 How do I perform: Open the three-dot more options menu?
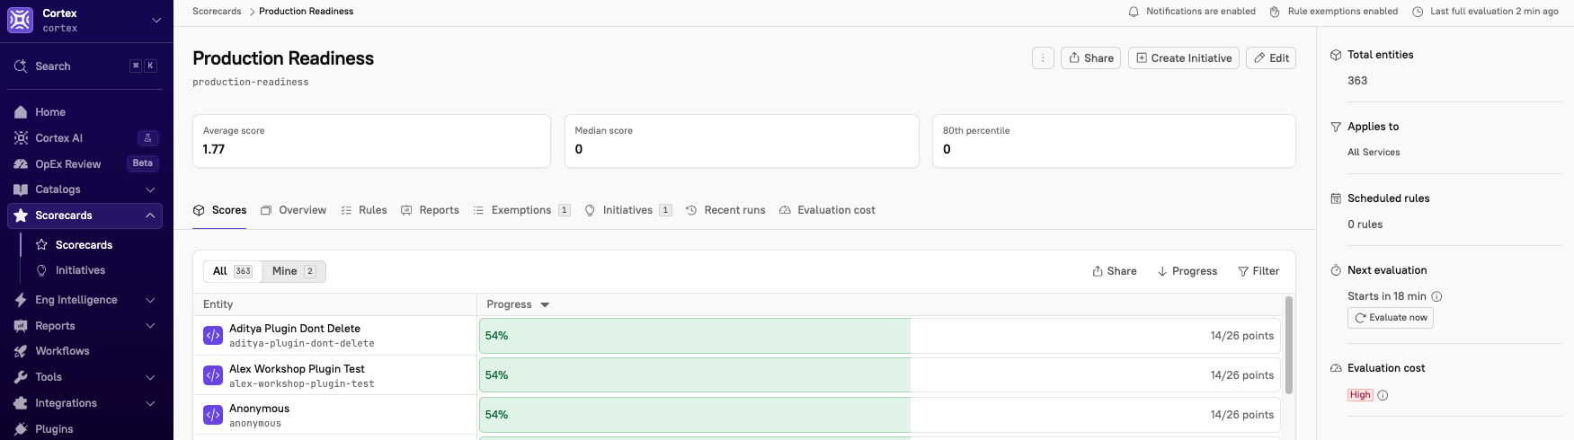1043,58
